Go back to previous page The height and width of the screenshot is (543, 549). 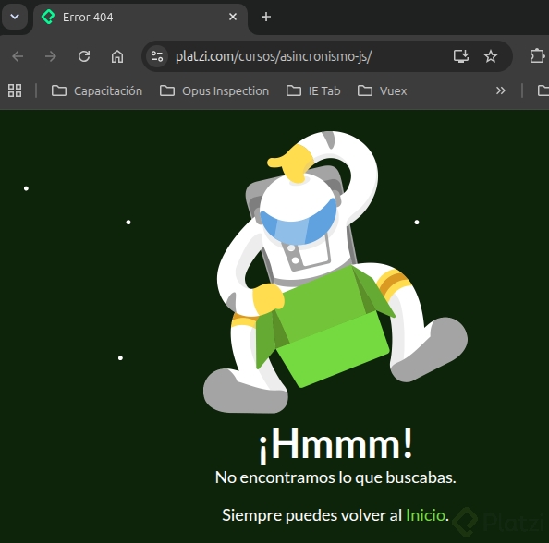pyautogui.click(x=18, y=56)
